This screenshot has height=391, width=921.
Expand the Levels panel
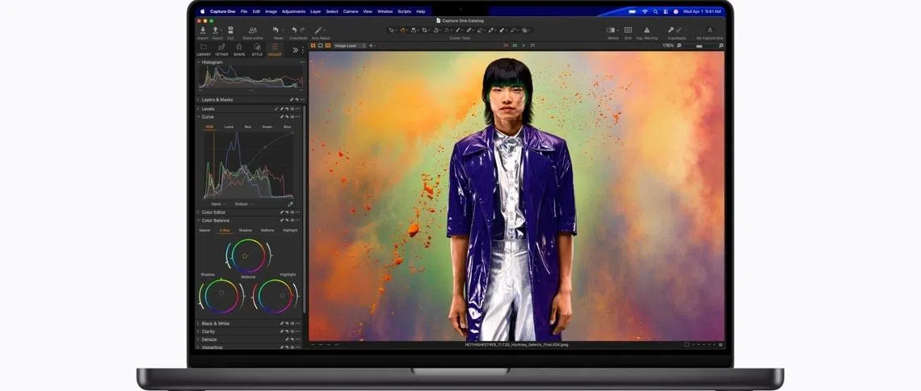click(x=198, y=108)
